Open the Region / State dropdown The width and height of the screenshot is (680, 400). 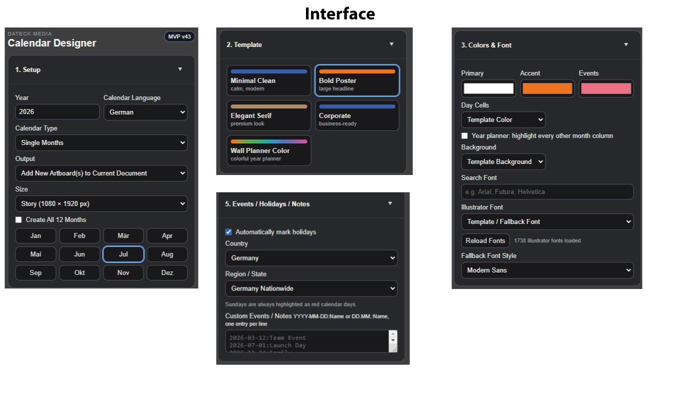tap(311, 288)
